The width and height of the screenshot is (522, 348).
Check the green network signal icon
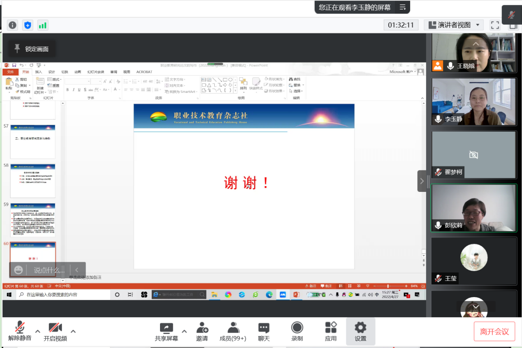pos(42,25)
